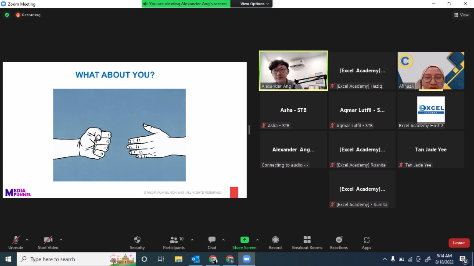
Task: Open the Apps icon
Action: click(366, 240)
